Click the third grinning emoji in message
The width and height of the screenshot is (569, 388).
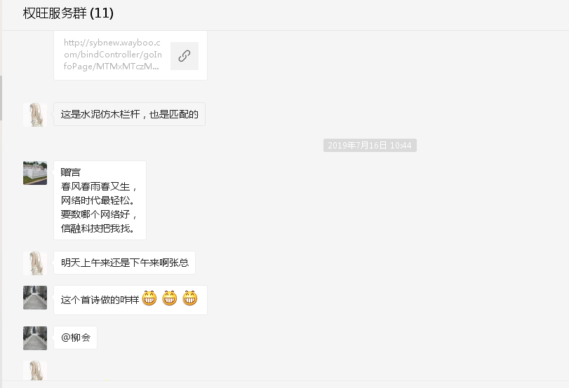click(190, 298)
